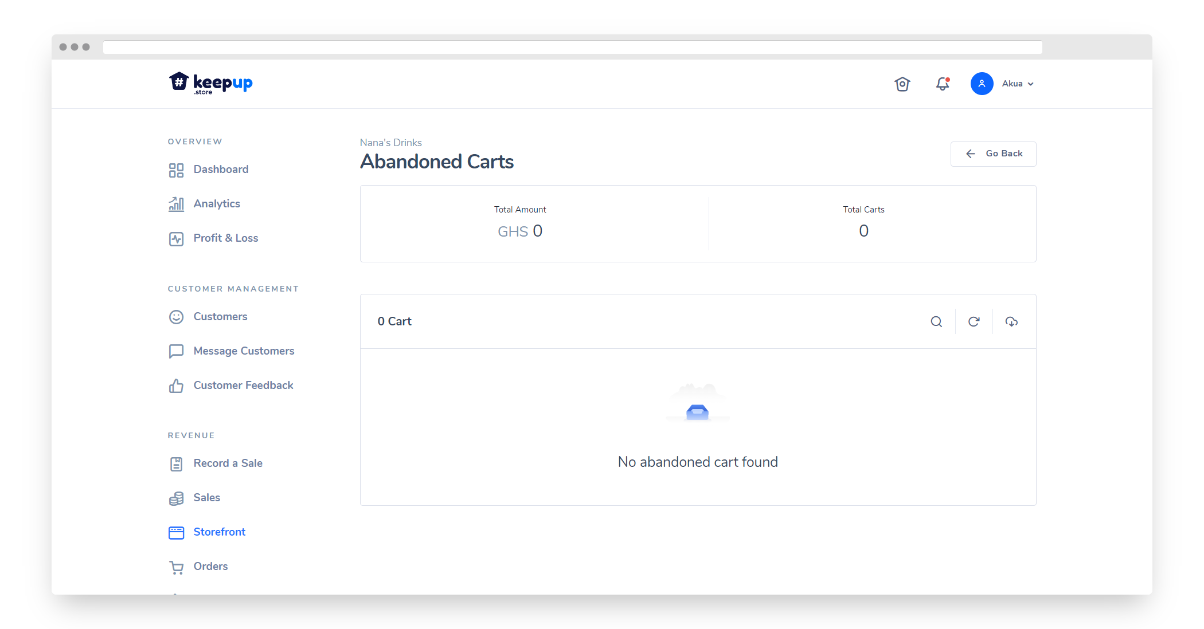Expand the Akua account dropdown
1204x629 pixels.
click(1018, 84)
